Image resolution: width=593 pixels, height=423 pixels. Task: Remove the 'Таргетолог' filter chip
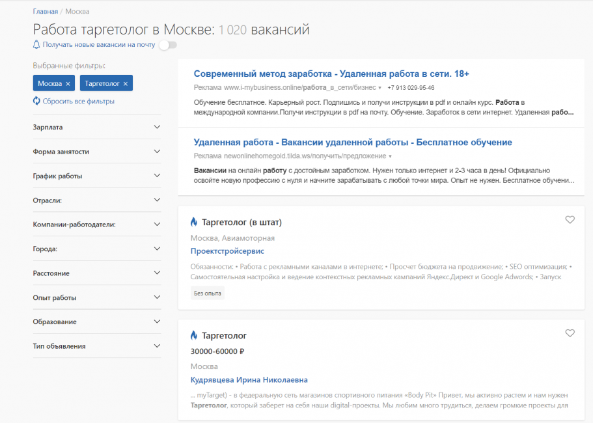(124, 83)
